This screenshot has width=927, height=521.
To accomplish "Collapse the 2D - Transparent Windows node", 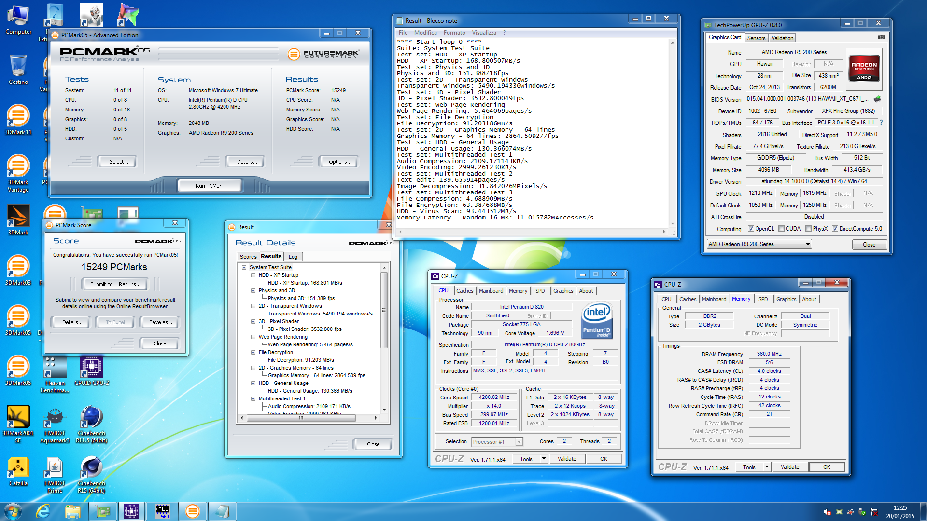I will pyautogui.click(x=253, y=306).
